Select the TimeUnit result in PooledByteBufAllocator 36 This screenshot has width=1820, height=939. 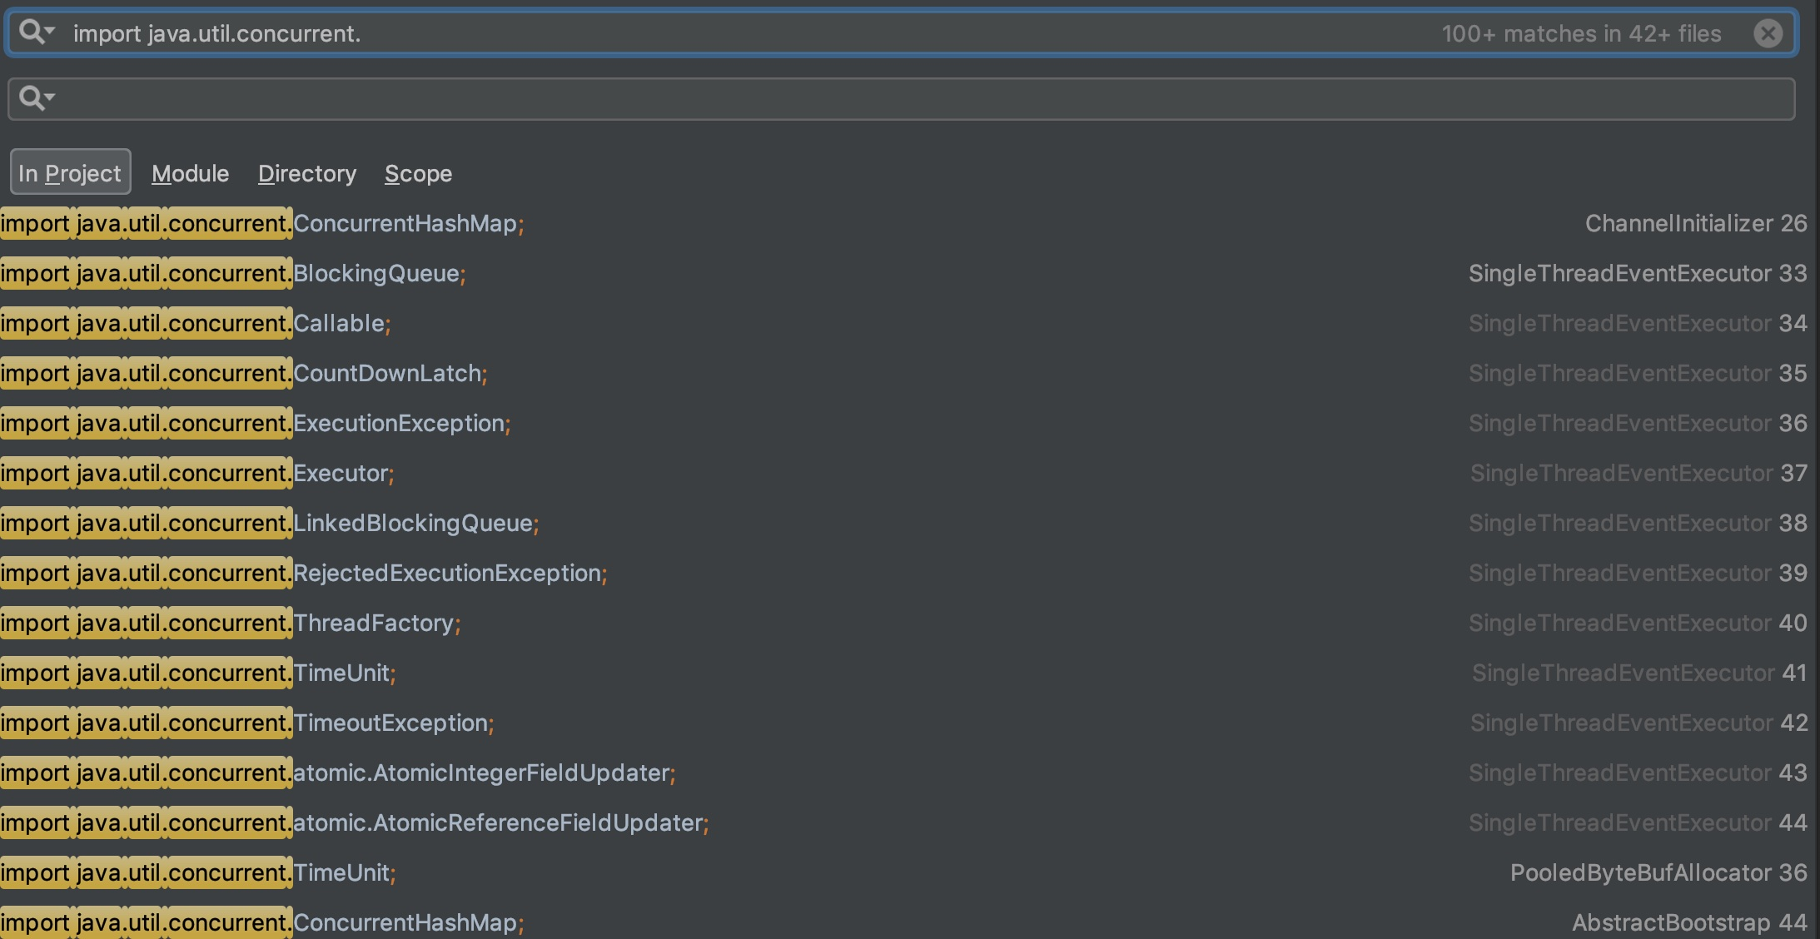pos(909,872)
